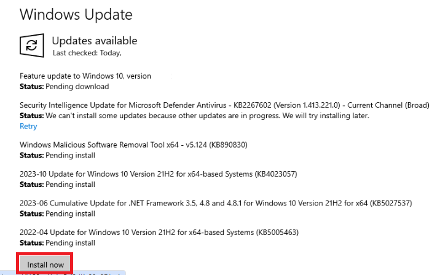Click Pending install status under KB890830

57,155
